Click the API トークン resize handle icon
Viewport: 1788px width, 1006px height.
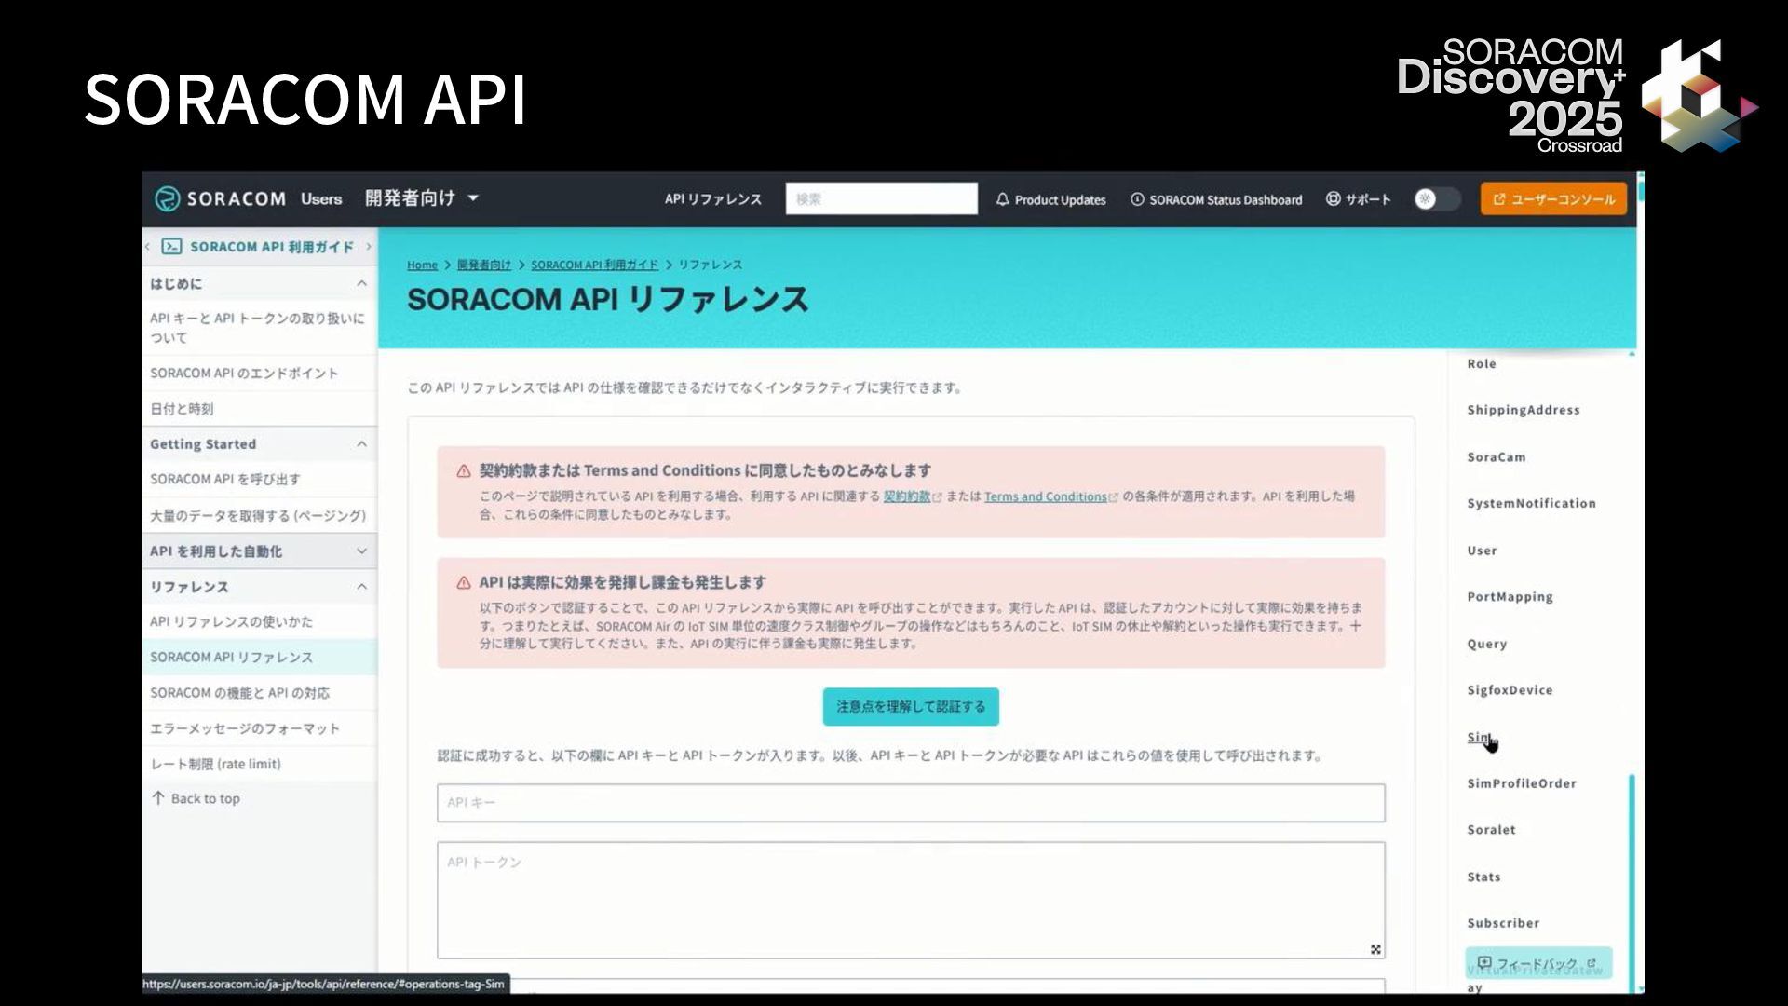pyautogui.click(x=1375, y=949)
